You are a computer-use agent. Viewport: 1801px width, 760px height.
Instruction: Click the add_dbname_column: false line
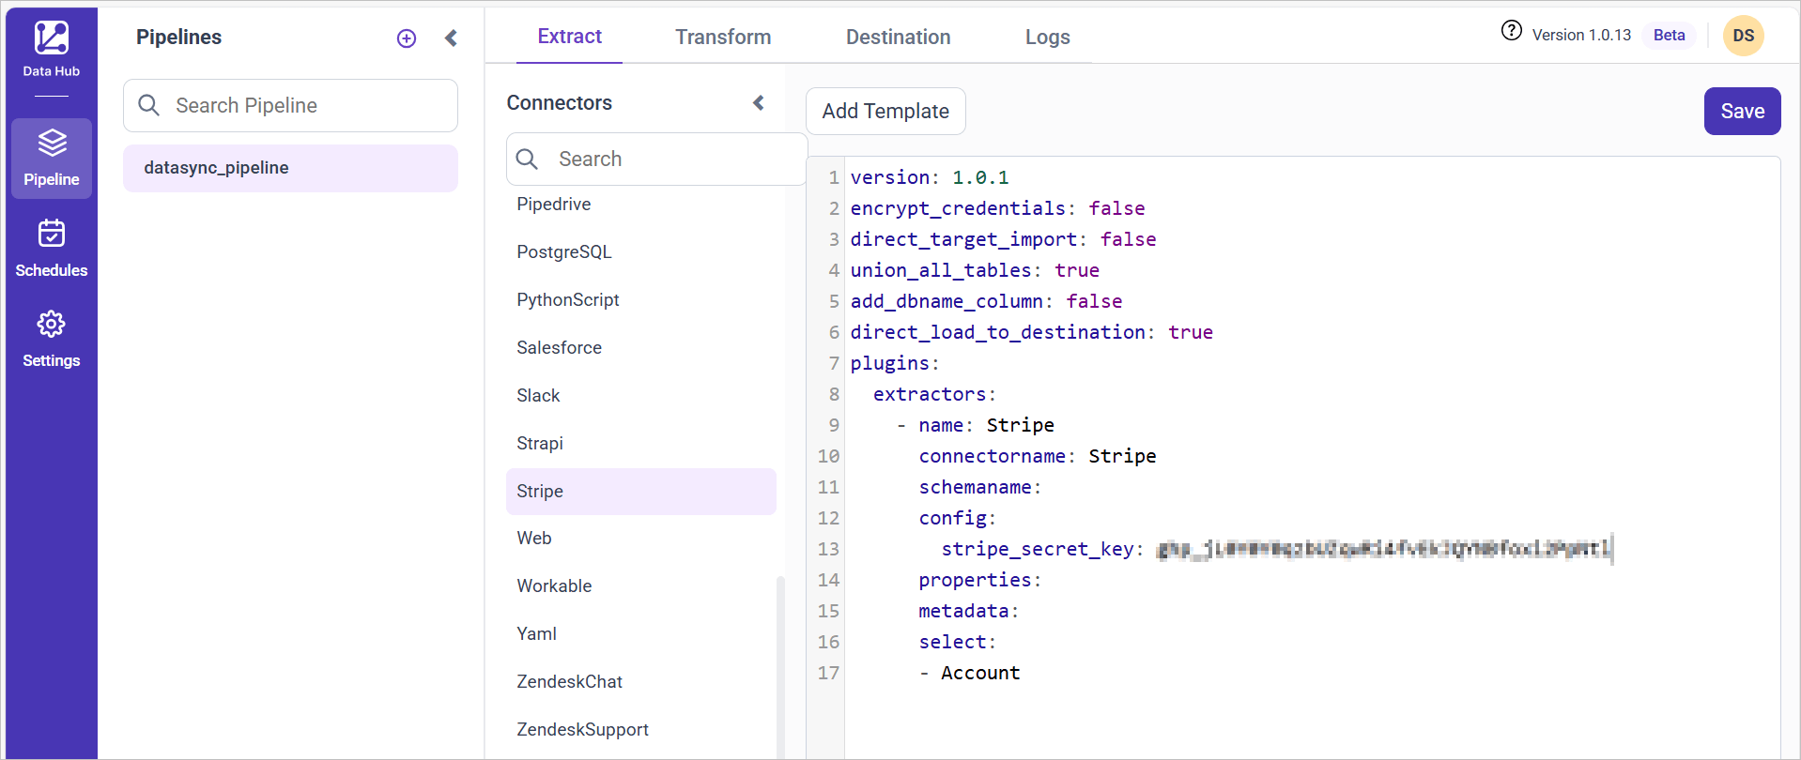tap(986, 301)
